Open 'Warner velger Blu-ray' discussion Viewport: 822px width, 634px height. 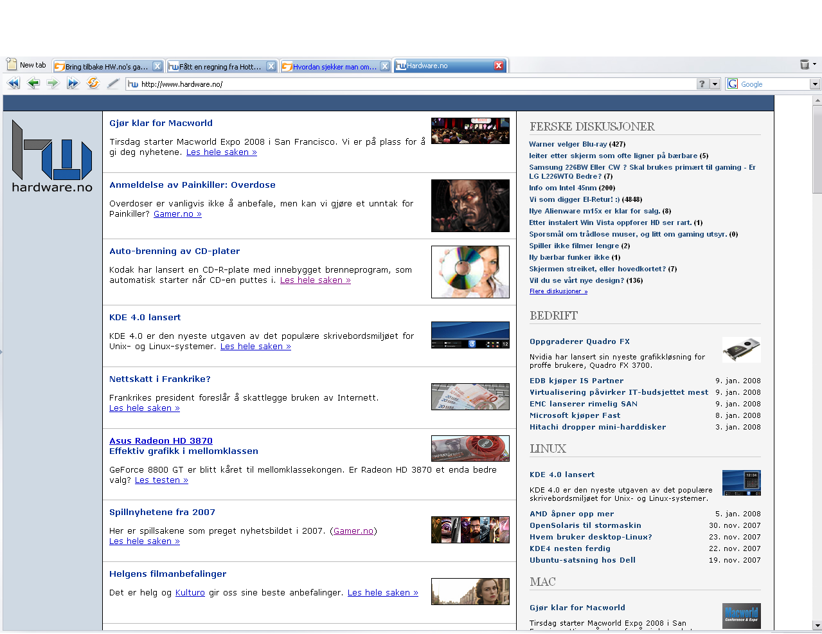[568, 144]
